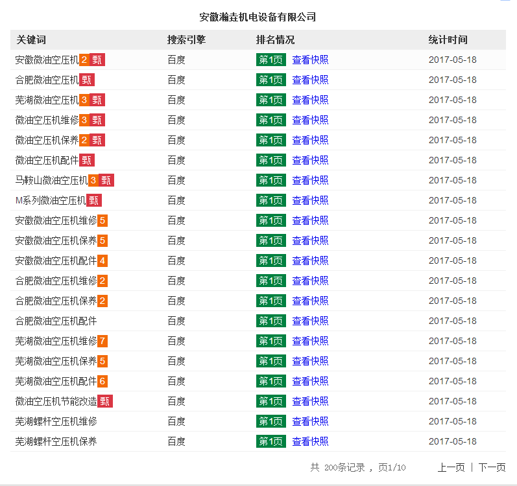This screenshot has width=517, height=486.
Task: Go to next page with 下一页
Action: [x=492, y=467]
